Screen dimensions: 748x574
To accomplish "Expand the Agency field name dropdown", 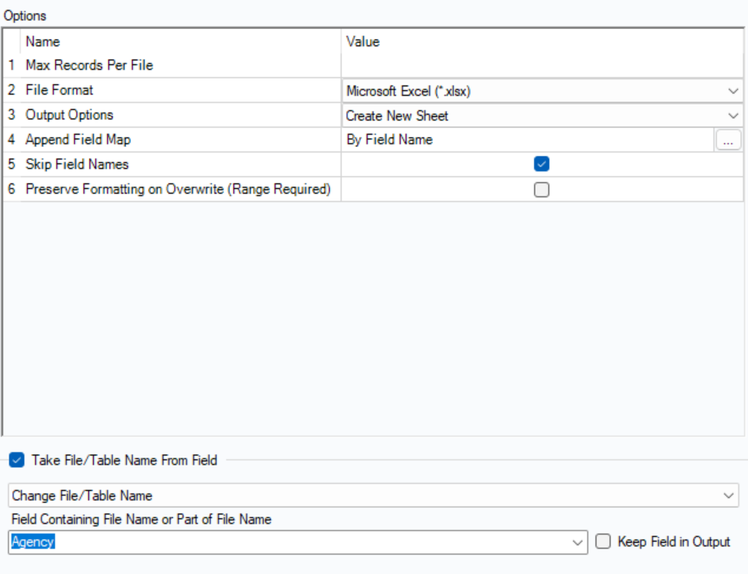I will [x=578, y=543].
